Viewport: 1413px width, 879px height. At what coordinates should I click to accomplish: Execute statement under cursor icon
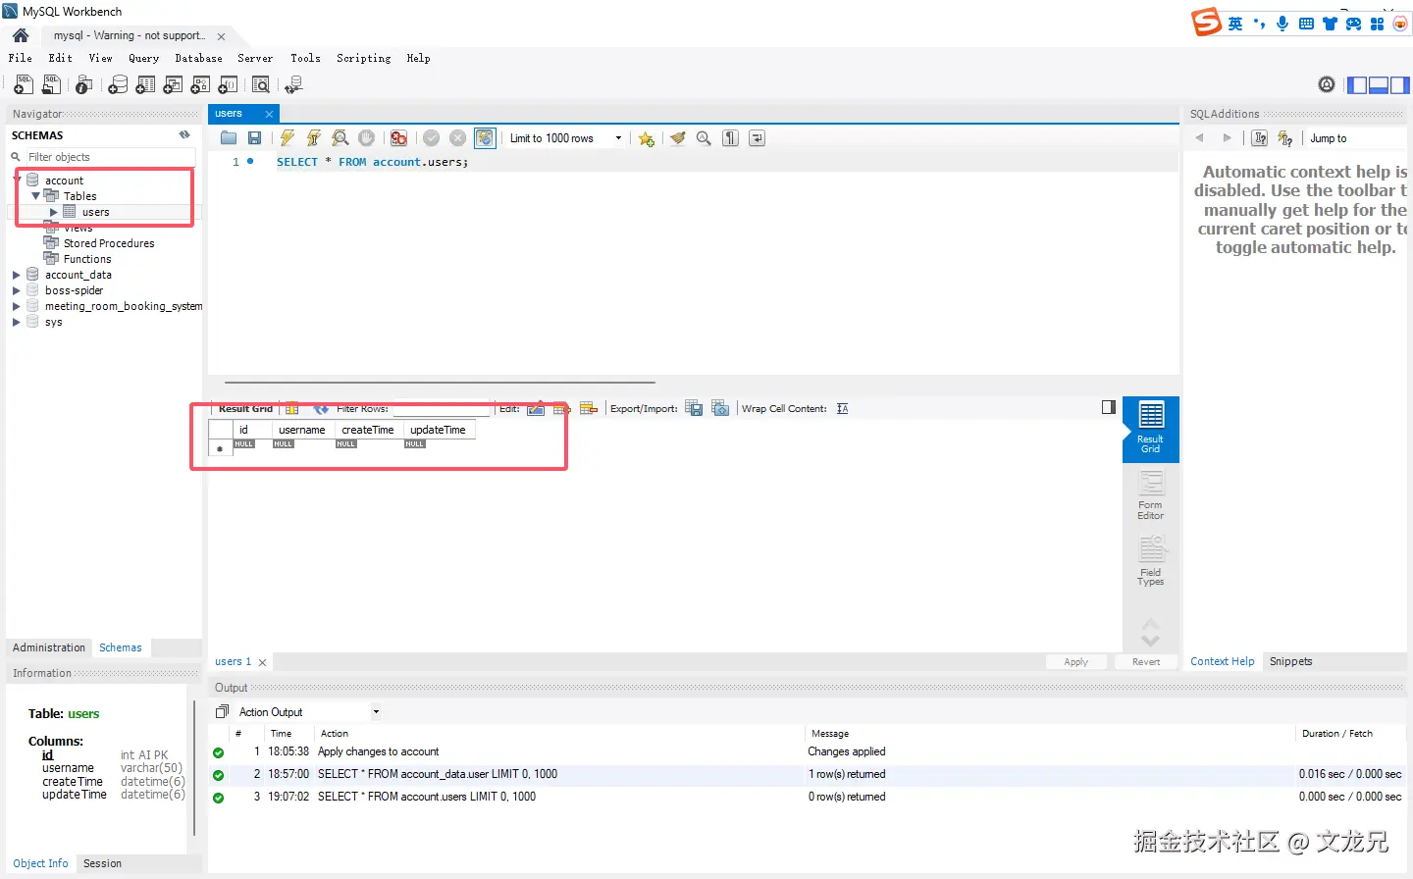click(314, 138)
